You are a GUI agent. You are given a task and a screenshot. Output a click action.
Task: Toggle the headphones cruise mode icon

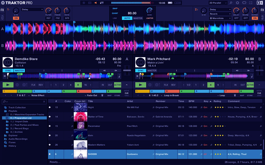(244, 3)
